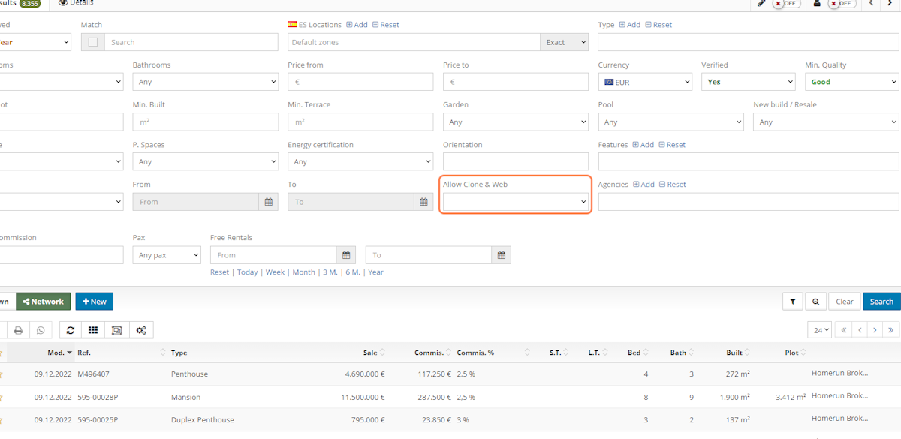
Task: Select the Network listings tab
Action: coord(44,302)
